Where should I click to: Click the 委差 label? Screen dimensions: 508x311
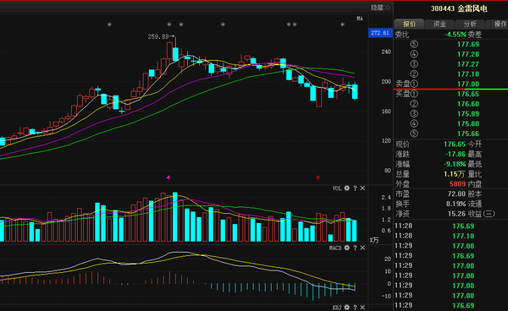475,35
